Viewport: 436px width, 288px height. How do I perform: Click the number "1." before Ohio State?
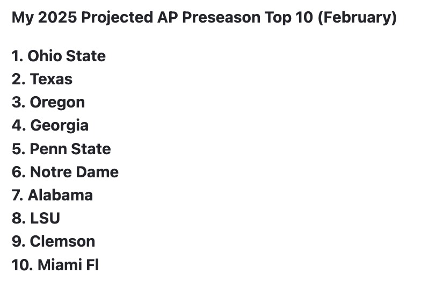(x=17, y=56)
